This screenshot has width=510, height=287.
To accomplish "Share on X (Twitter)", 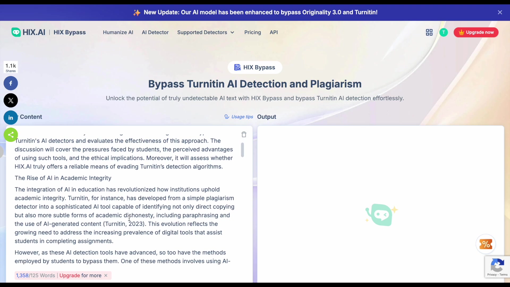I will [11, 100].
